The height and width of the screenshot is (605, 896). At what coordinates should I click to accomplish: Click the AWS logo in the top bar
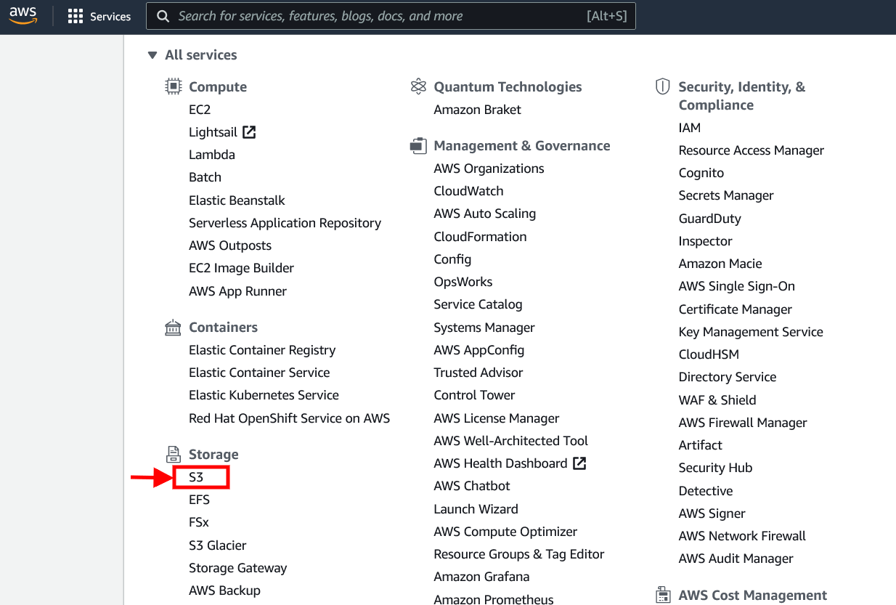pos(23,15)
